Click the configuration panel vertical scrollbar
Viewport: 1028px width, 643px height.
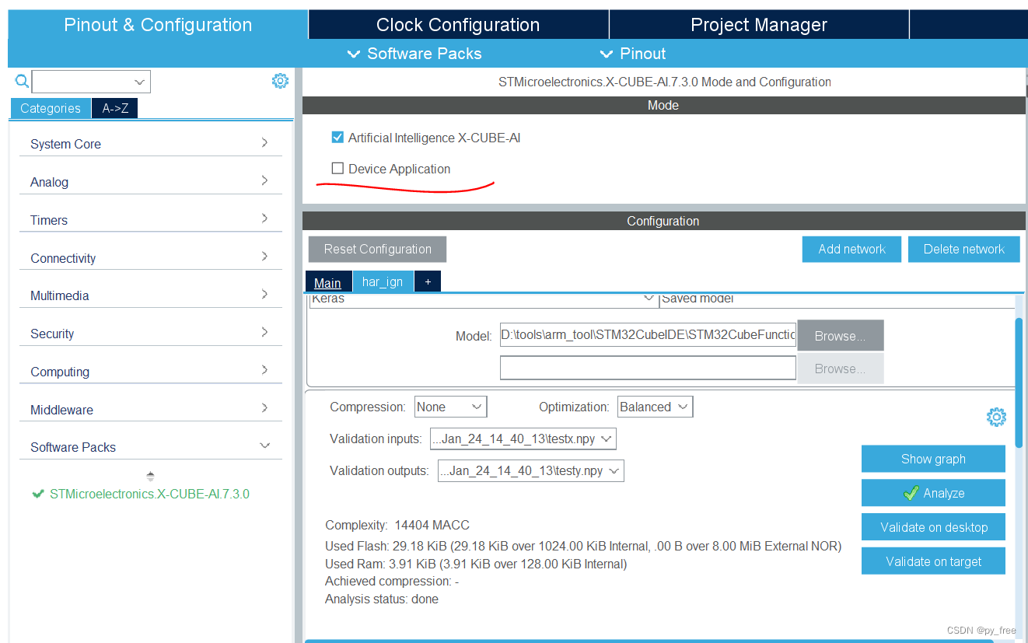[x=1019, y=383]
